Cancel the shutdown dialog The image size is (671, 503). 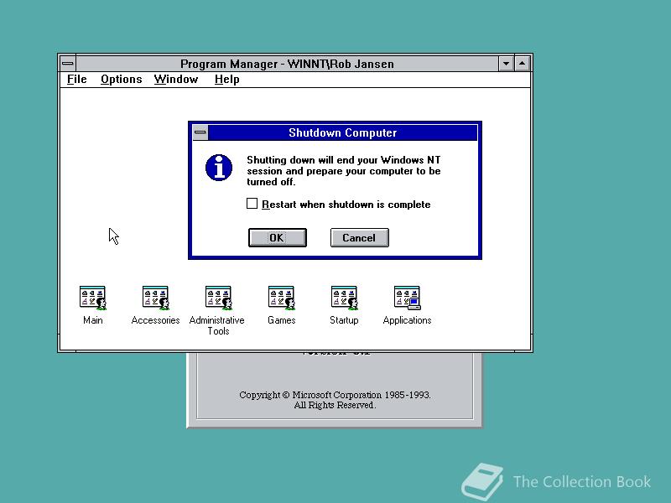360,238
